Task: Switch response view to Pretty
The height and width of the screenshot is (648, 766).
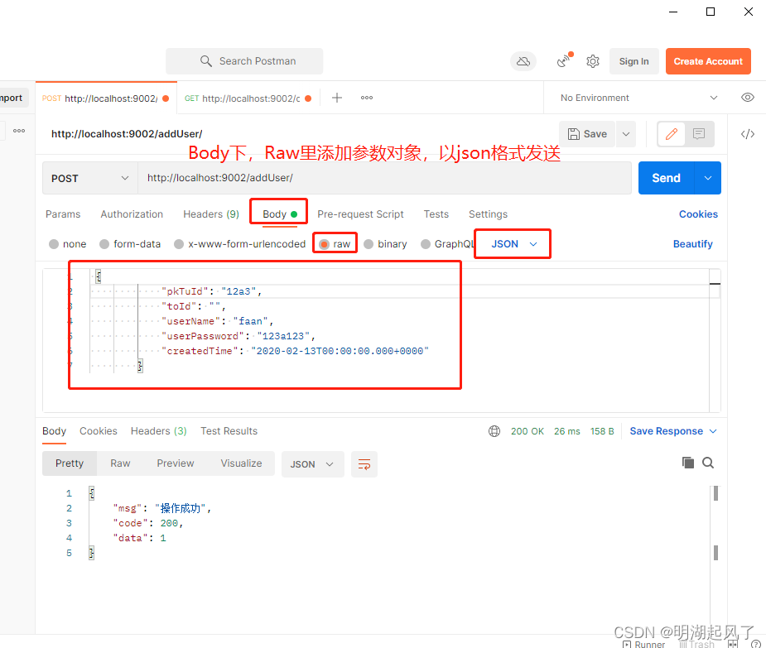Action: (x=70, y=463)
